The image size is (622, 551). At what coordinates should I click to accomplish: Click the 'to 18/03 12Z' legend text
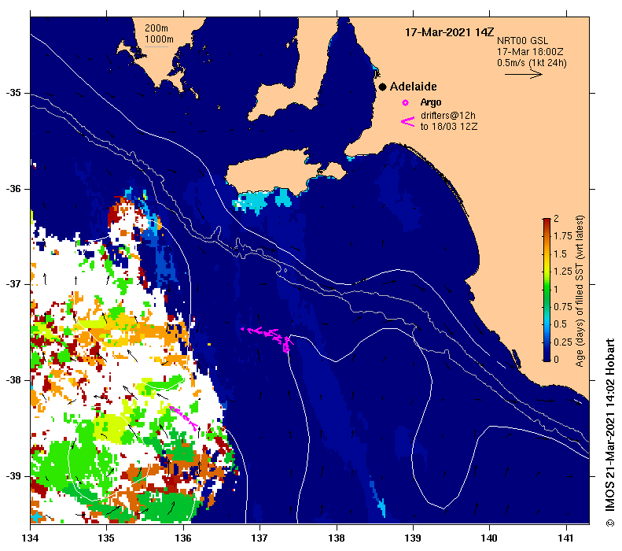tap(449, 127)
